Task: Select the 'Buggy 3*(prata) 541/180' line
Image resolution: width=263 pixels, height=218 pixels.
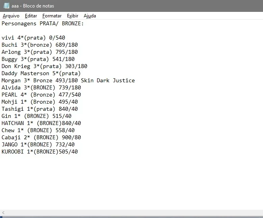Action: pos(38,59)
